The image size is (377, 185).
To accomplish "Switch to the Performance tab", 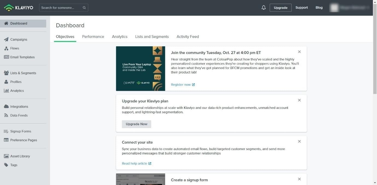I will click(93, 37).
